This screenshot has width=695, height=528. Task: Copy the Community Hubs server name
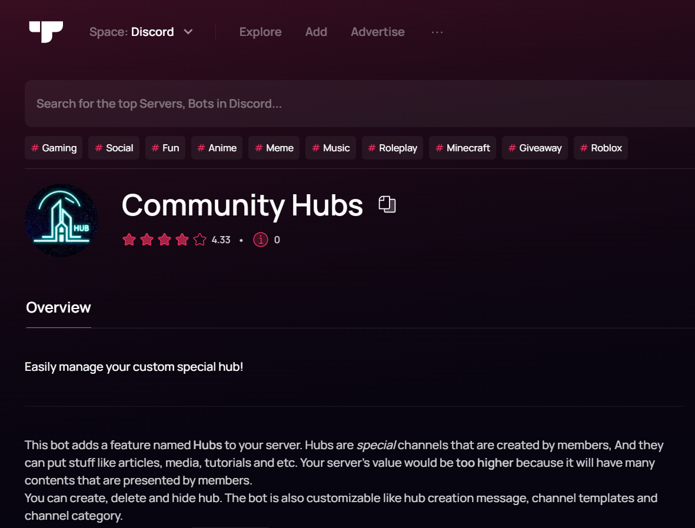[x=387, y=204]
